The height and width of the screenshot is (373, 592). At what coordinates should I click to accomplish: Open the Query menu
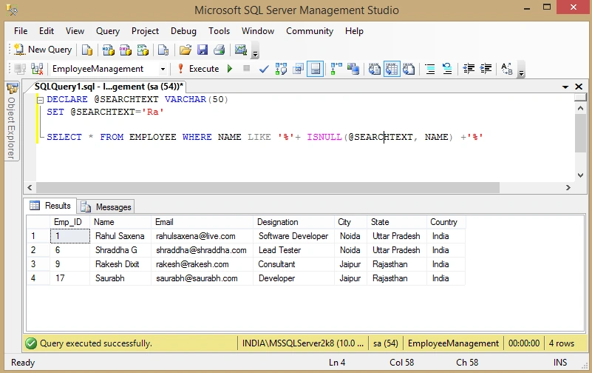pyautogui.click(x=108, y=31)
